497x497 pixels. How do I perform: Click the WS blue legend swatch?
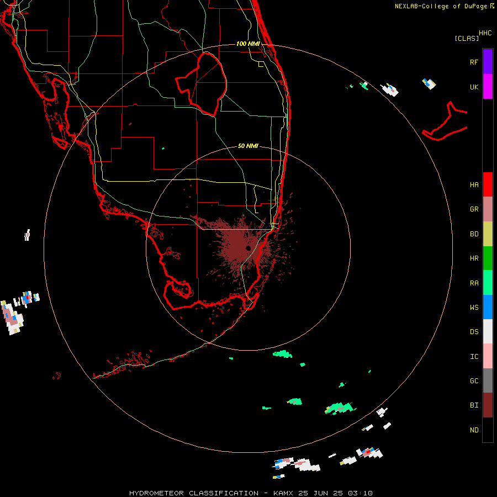[x=488, y=307]
